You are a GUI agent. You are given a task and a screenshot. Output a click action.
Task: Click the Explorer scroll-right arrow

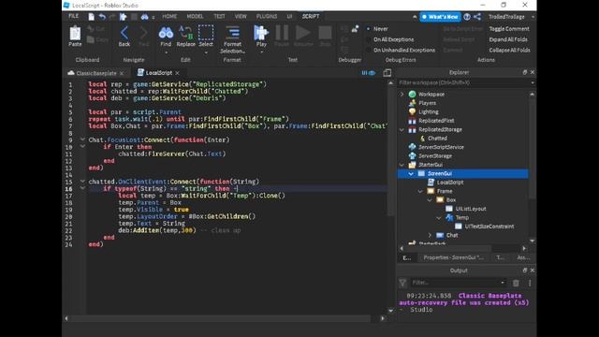(x=524, y=248)
